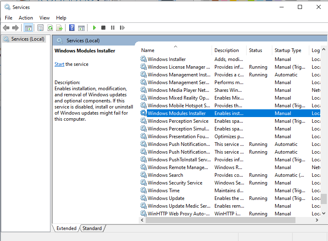Select Windows Presentation Fou... service name
Image resolution: width=328 pixels, height=241 pixels.
point(178,137)
